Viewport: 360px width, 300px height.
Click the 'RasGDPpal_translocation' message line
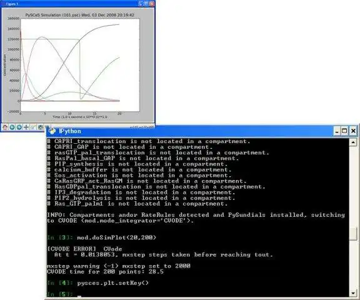(156, 187)
